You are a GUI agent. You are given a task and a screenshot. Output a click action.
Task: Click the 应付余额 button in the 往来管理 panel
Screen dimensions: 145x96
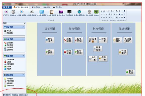click(x=68, y=52)
